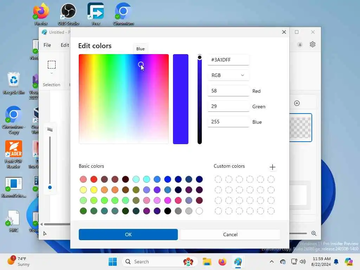The height and width of the screenshot is (270, 360).
Task: Click the hex value field #3A1DFF
Action: (228, 60)
